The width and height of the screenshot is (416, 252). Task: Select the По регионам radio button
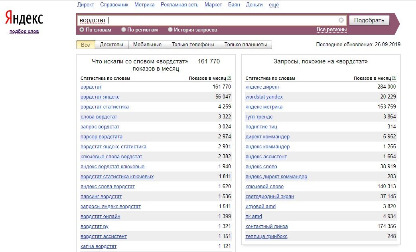point(123,30)
